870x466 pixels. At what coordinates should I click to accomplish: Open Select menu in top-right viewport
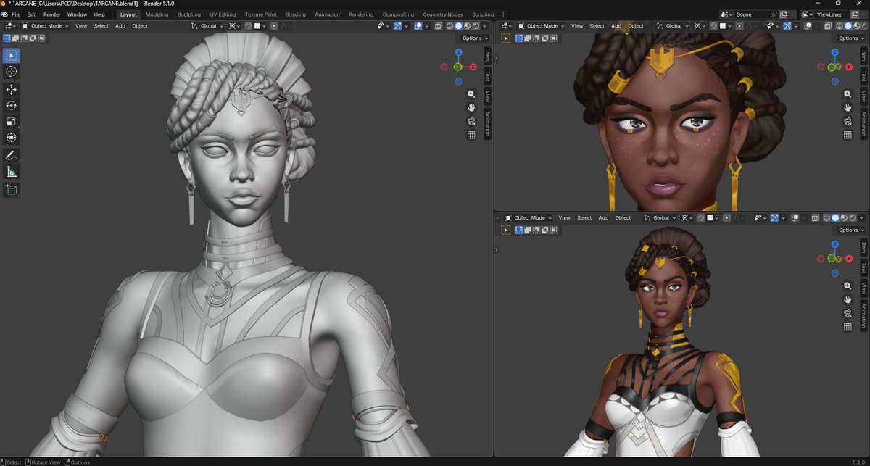597,26
